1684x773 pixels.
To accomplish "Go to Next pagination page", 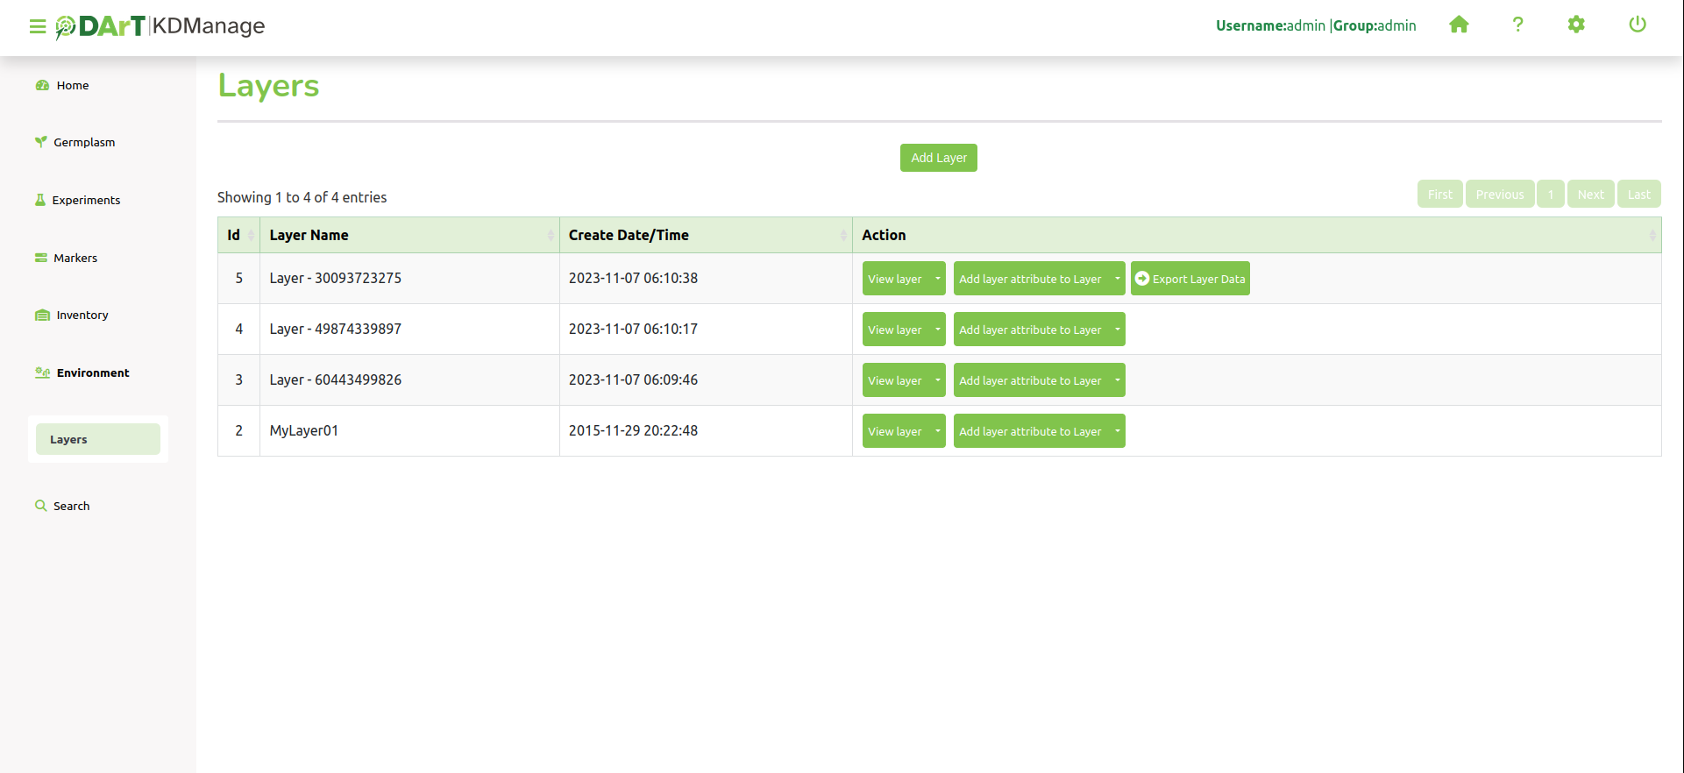I will coord(1590,195).
